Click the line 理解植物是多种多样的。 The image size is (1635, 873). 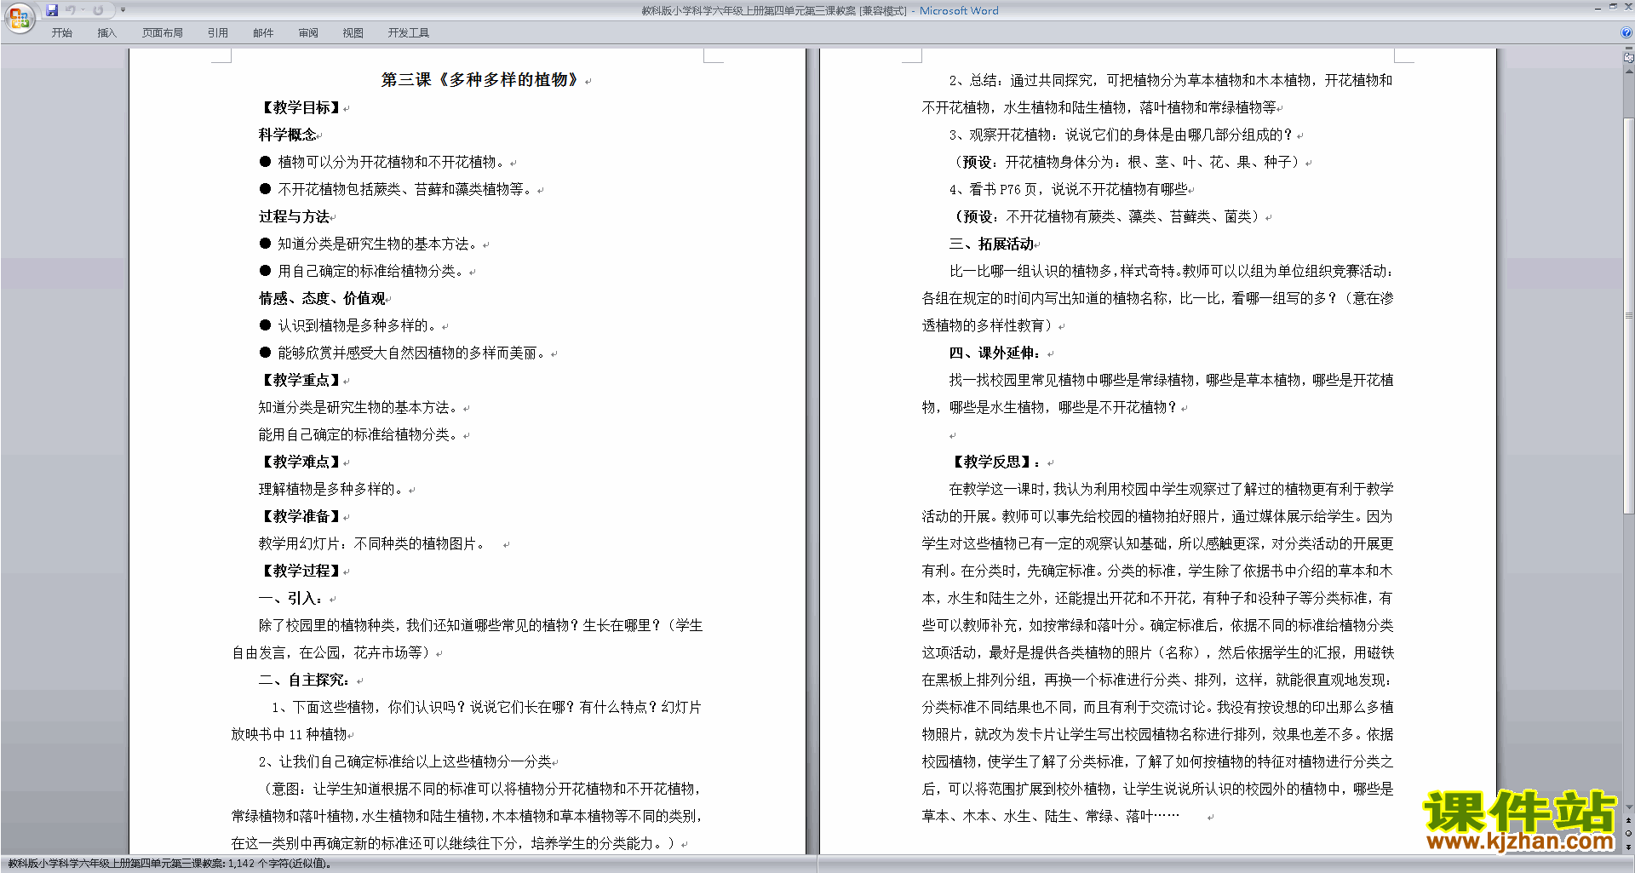(x=332, y=489)
